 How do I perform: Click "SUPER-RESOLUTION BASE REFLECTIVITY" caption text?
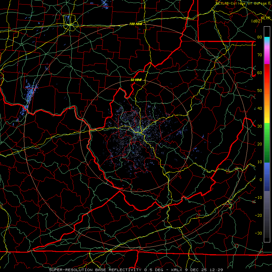tap(95, 270)
